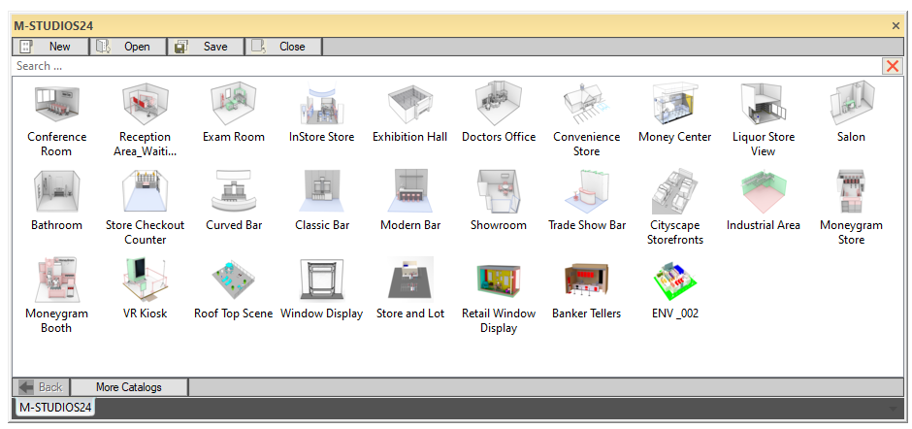The image size is (912, 429).
Task: Choose the Curved Bar icon
Action: pos(234,192)
